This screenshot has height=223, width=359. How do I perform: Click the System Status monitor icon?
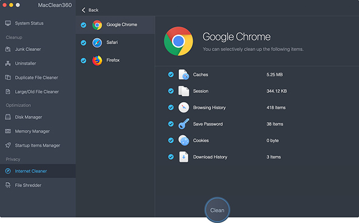8,24
